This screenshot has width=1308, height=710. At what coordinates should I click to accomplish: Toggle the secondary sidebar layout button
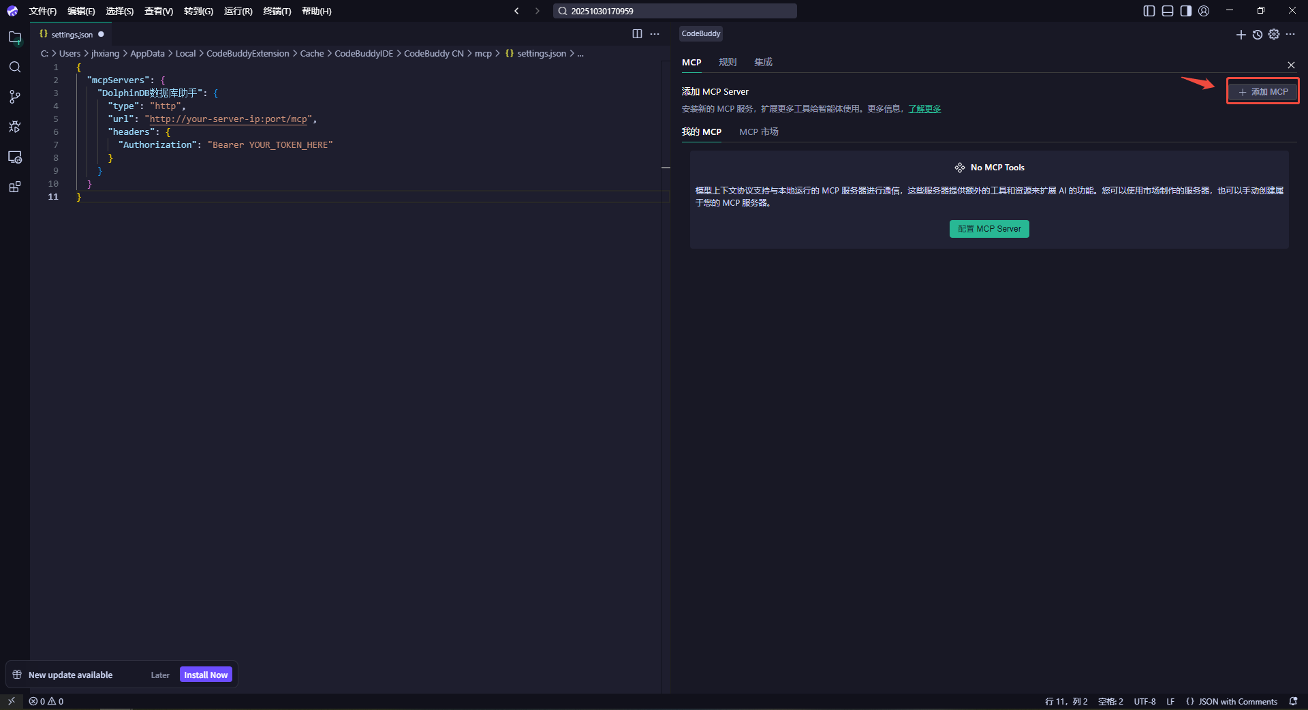coord(1186,11)
